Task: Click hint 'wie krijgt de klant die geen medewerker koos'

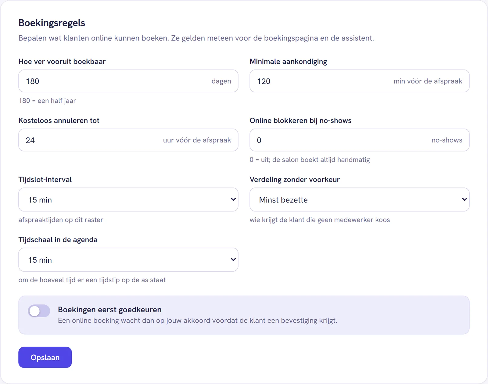Action: click(320, 220)
